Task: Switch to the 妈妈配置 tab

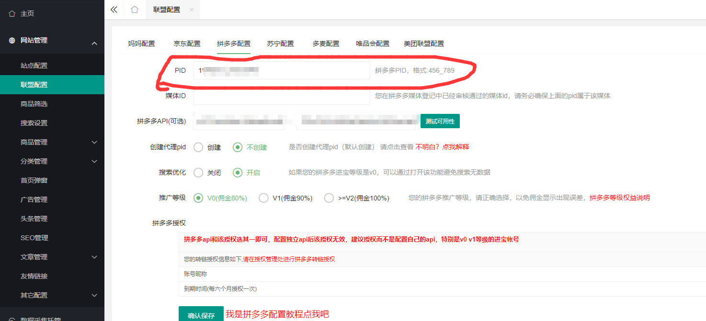Action: [x=141, y=44]
